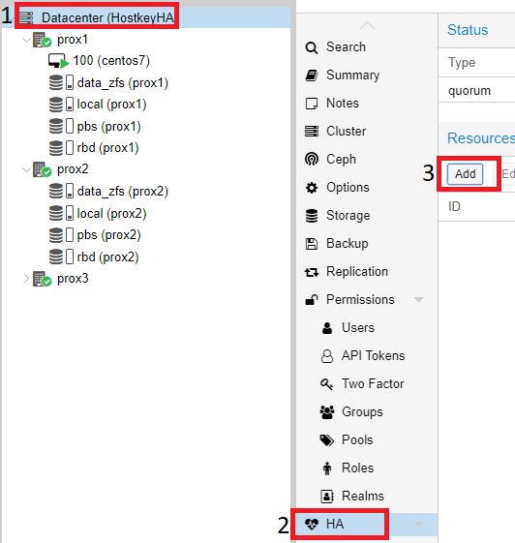Collapse the prox2 node

(x=26, y=169)
